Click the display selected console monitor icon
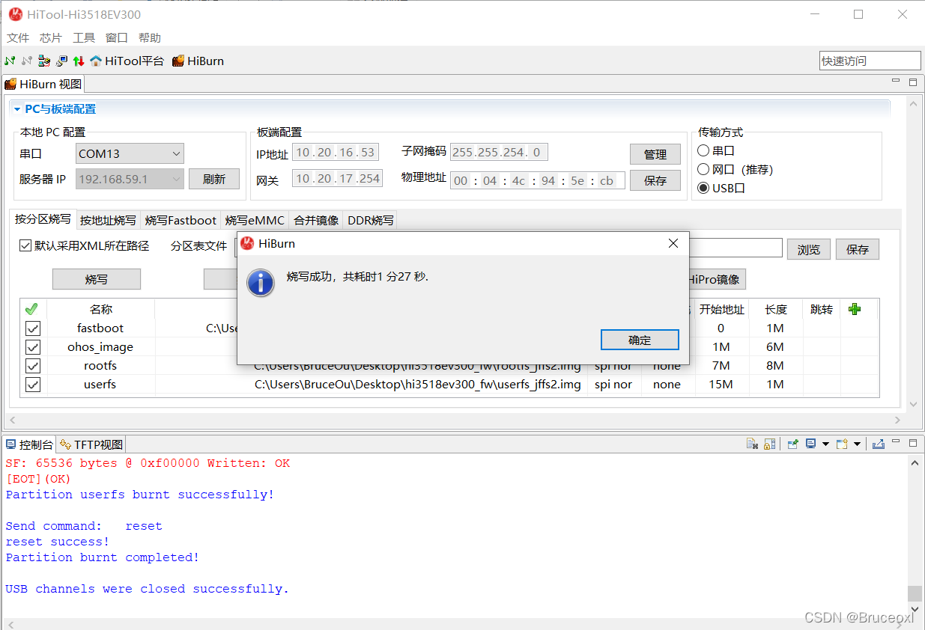The height and width of the screenshot is (630, 925). tap(811, 444)
